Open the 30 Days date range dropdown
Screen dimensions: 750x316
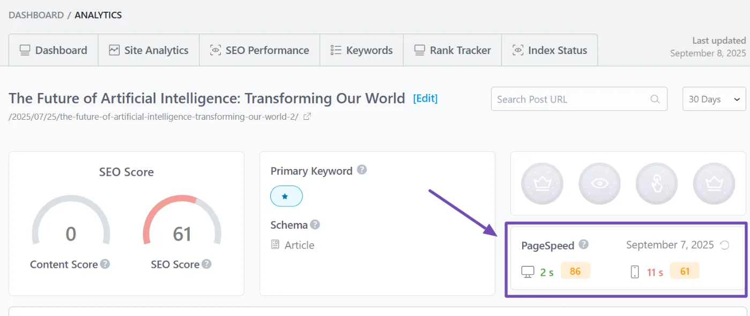714,99
